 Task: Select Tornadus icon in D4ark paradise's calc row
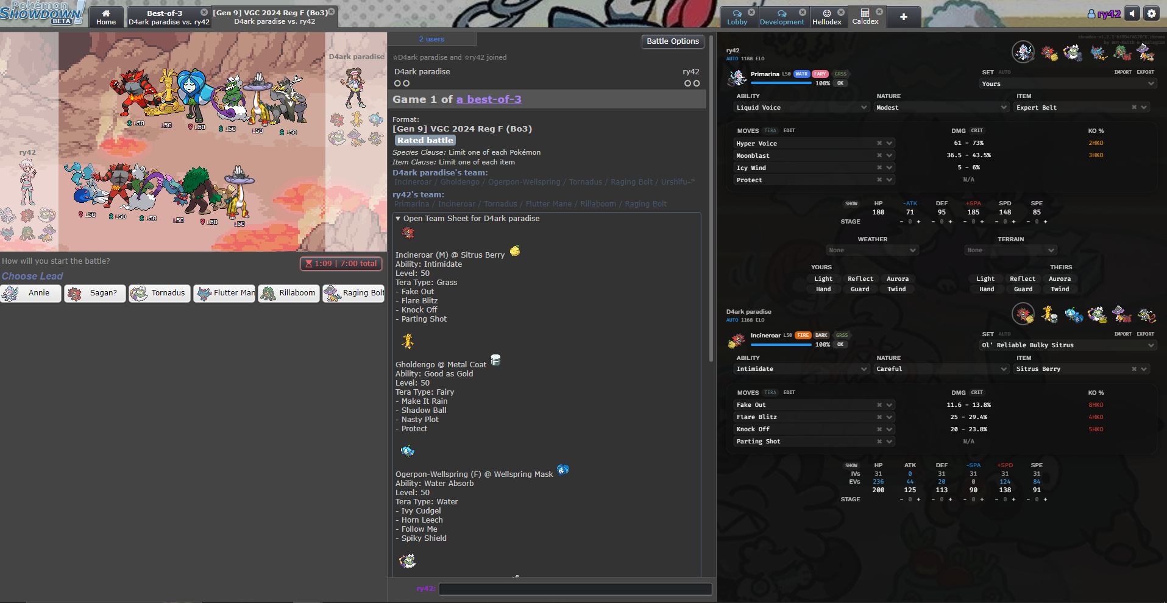pyautogui.click(x=1098, y=314)
